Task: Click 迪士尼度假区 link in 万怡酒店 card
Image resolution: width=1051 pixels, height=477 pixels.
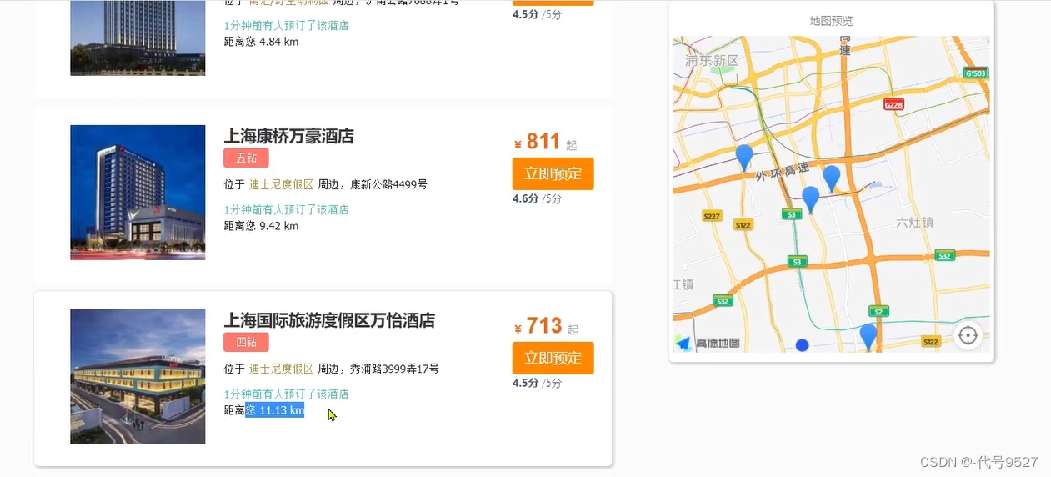Action: click(x=281, y=369)
